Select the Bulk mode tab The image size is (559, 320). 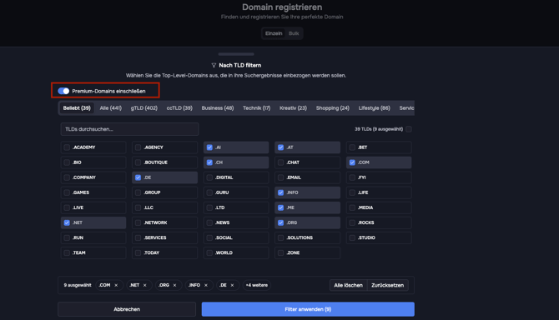point(294,33)
